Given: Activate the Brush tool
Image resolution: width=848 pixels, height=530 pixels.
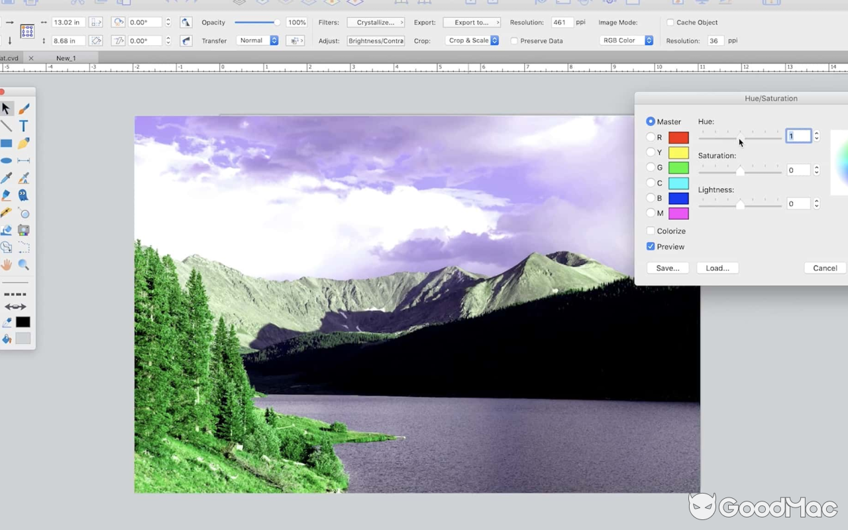Looking at the screenshot, I should [24, 108].
